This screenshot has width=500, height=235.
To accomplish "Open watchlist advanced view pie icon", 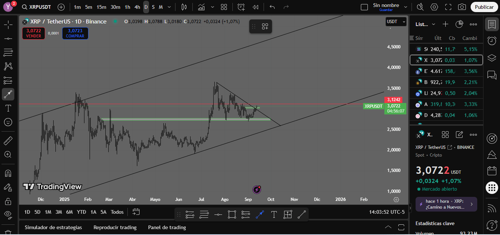I will point(459,24).
